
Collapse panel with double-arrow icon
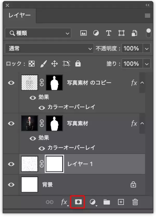click(x=147, y=5)
